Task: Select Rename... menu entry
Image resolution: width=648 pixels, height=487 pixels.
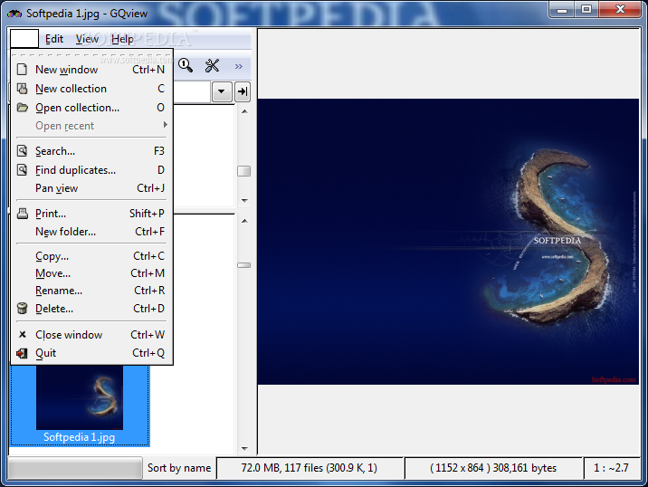Action: click(x=91, y=291)
